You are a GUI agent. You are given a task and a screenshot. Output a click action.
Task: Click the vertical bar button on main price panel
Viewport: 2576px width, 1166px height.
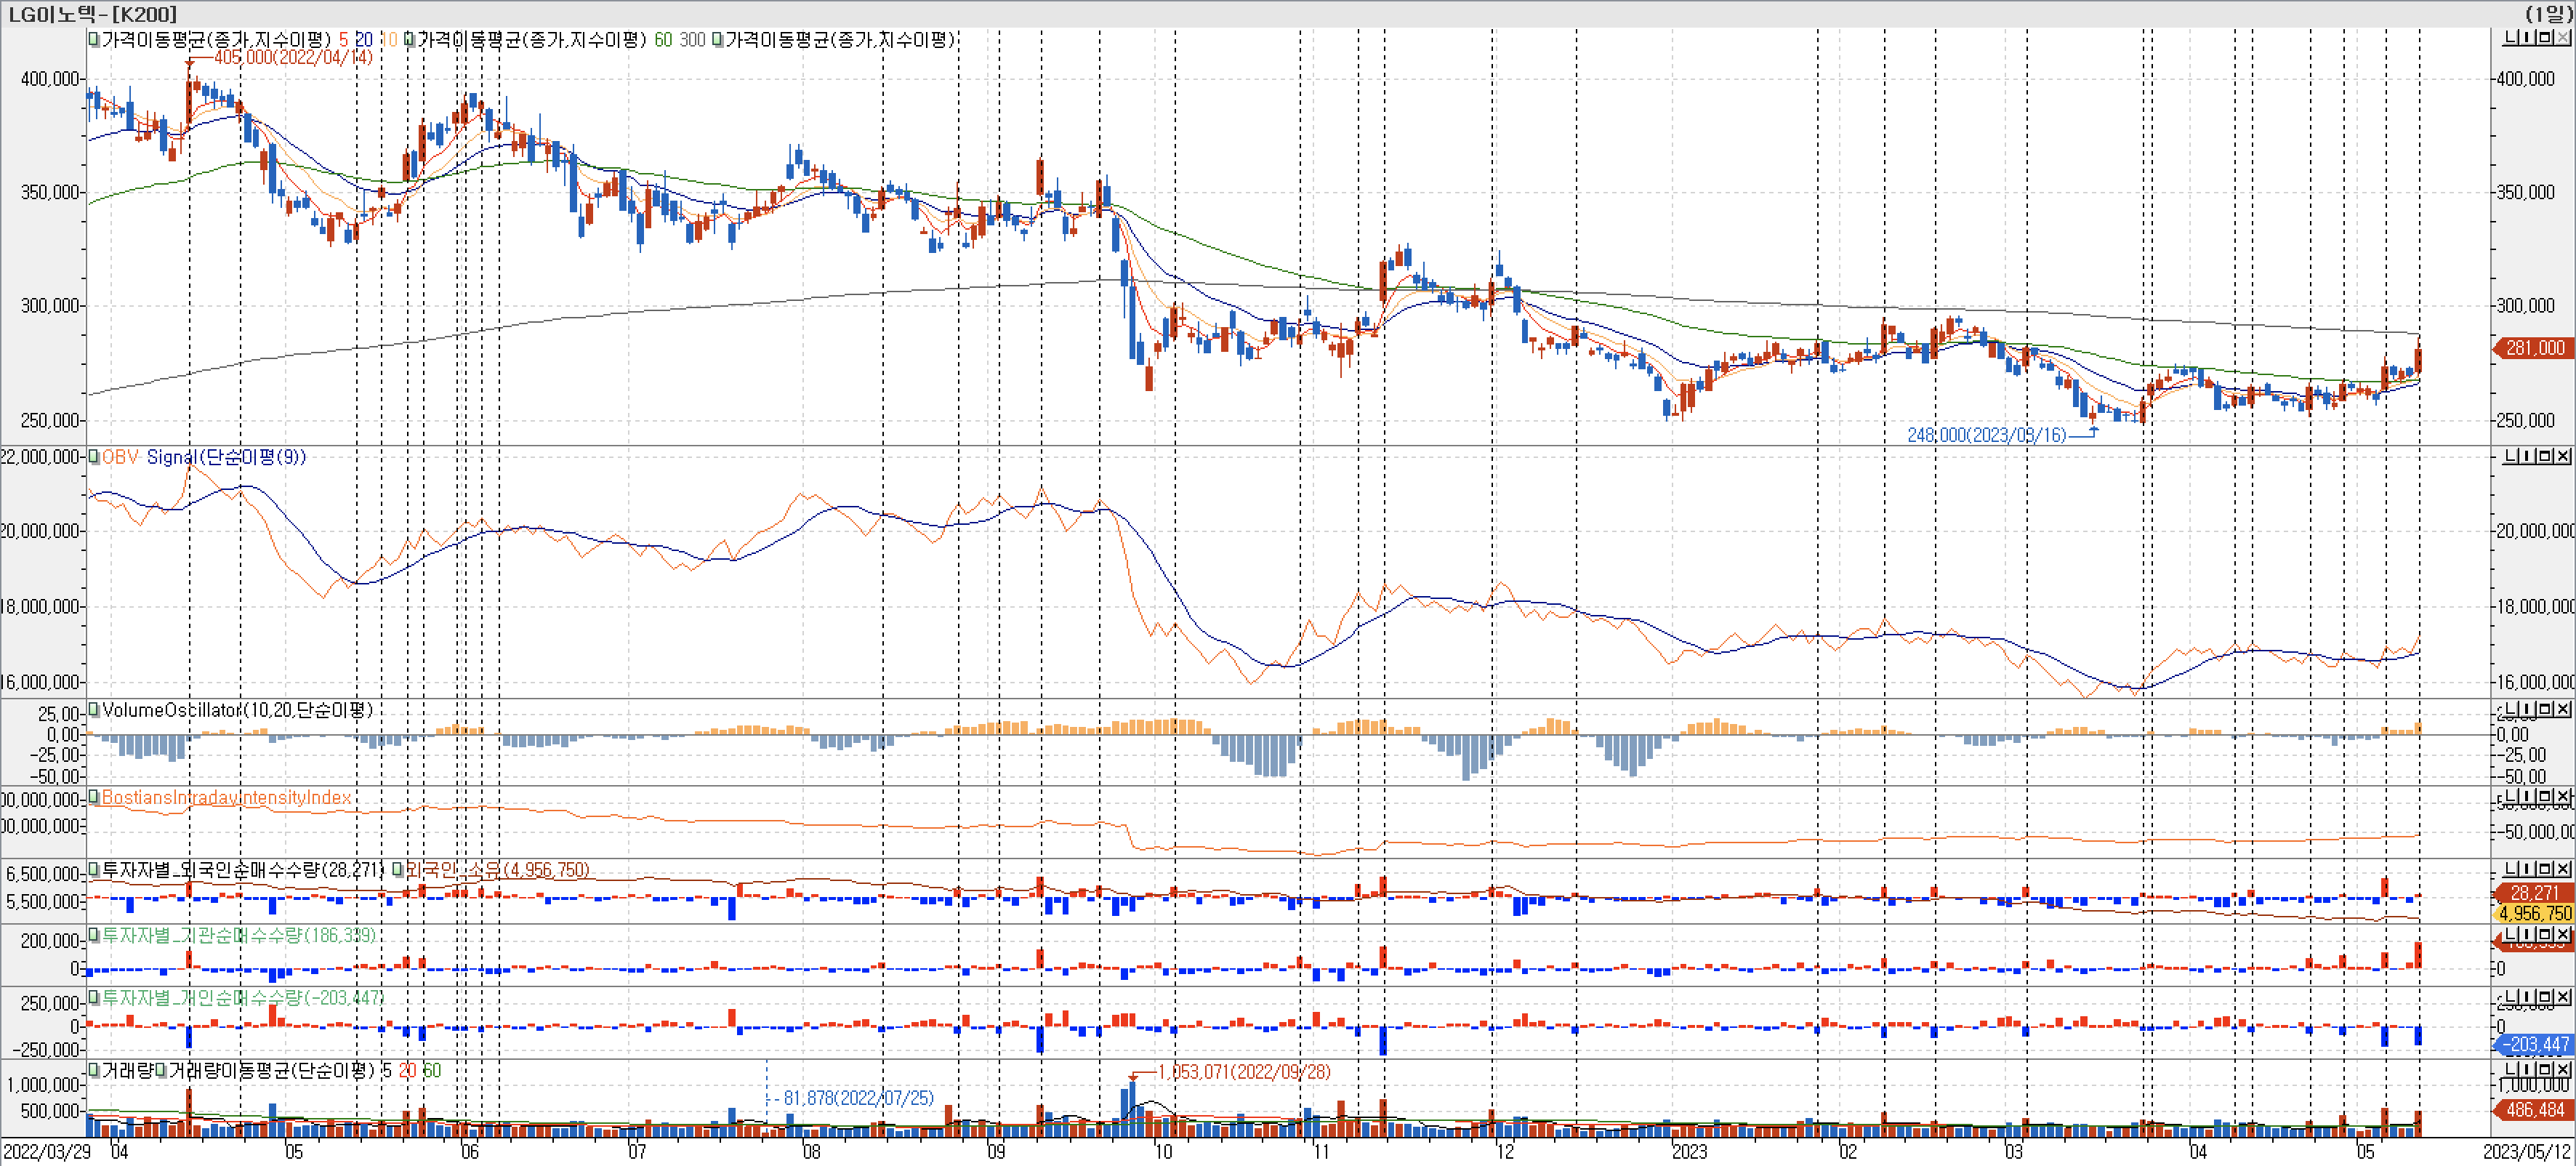click(2527, 37)
